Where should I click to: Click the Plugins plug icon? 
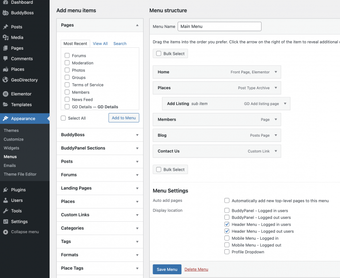(x=6, y=190)
